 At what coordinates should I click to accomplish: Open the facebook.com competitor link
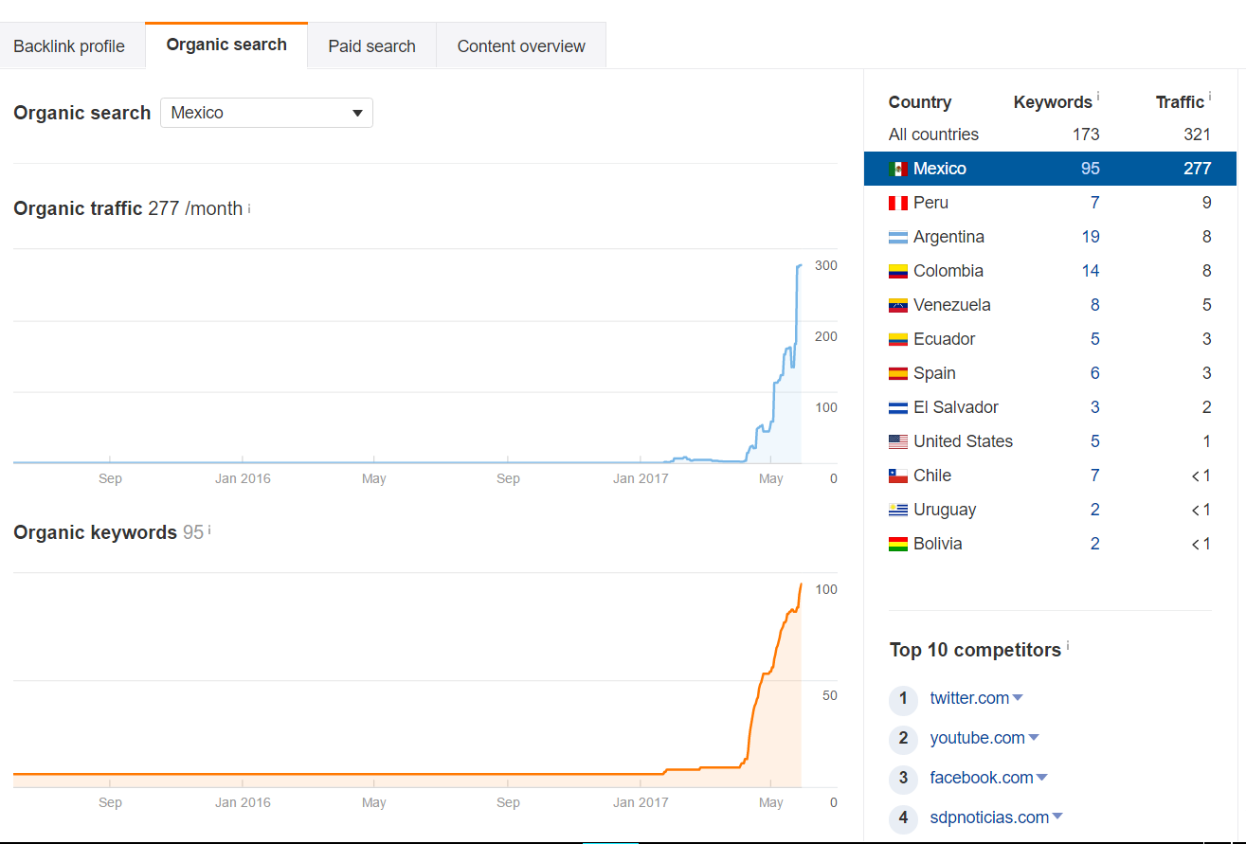981,778
